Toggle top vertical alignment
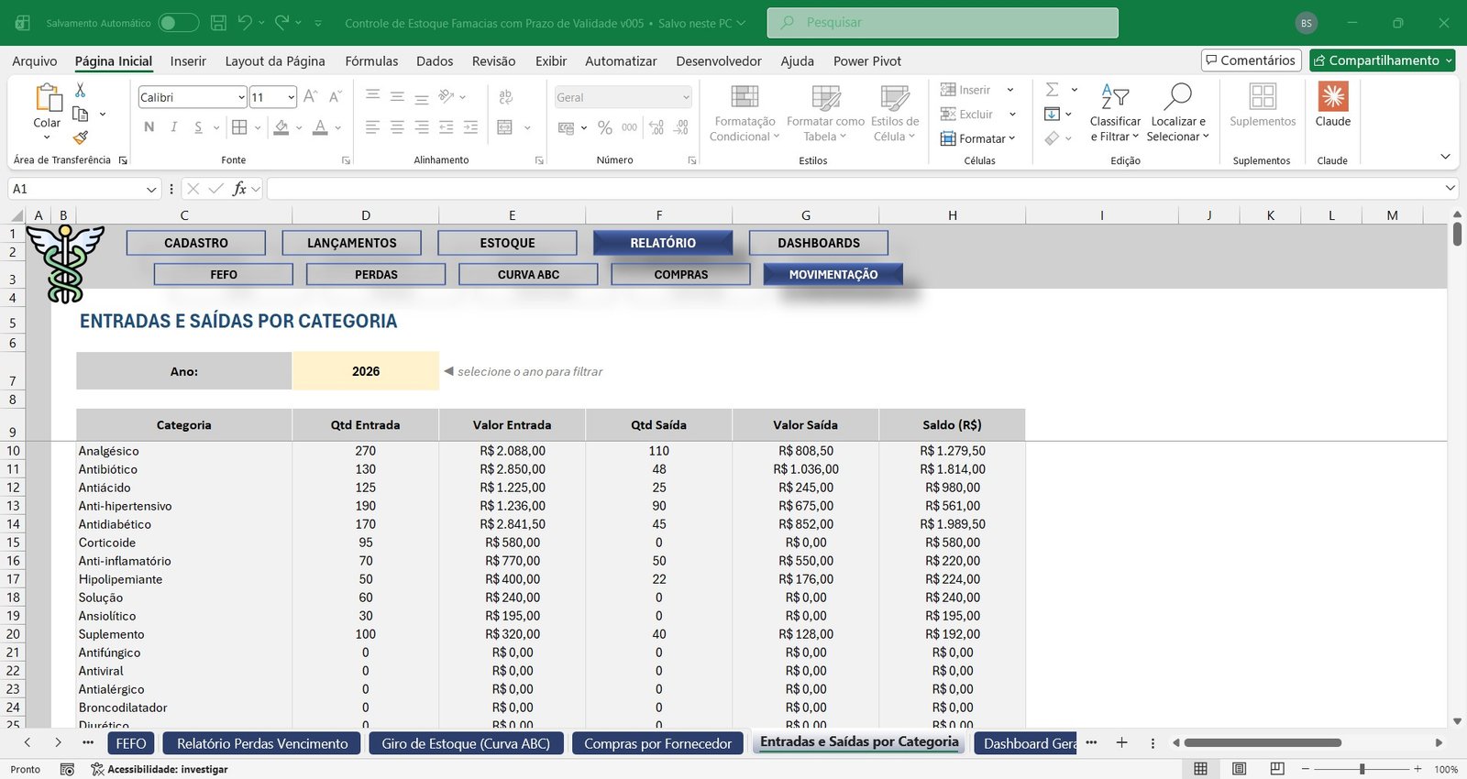 372,96
